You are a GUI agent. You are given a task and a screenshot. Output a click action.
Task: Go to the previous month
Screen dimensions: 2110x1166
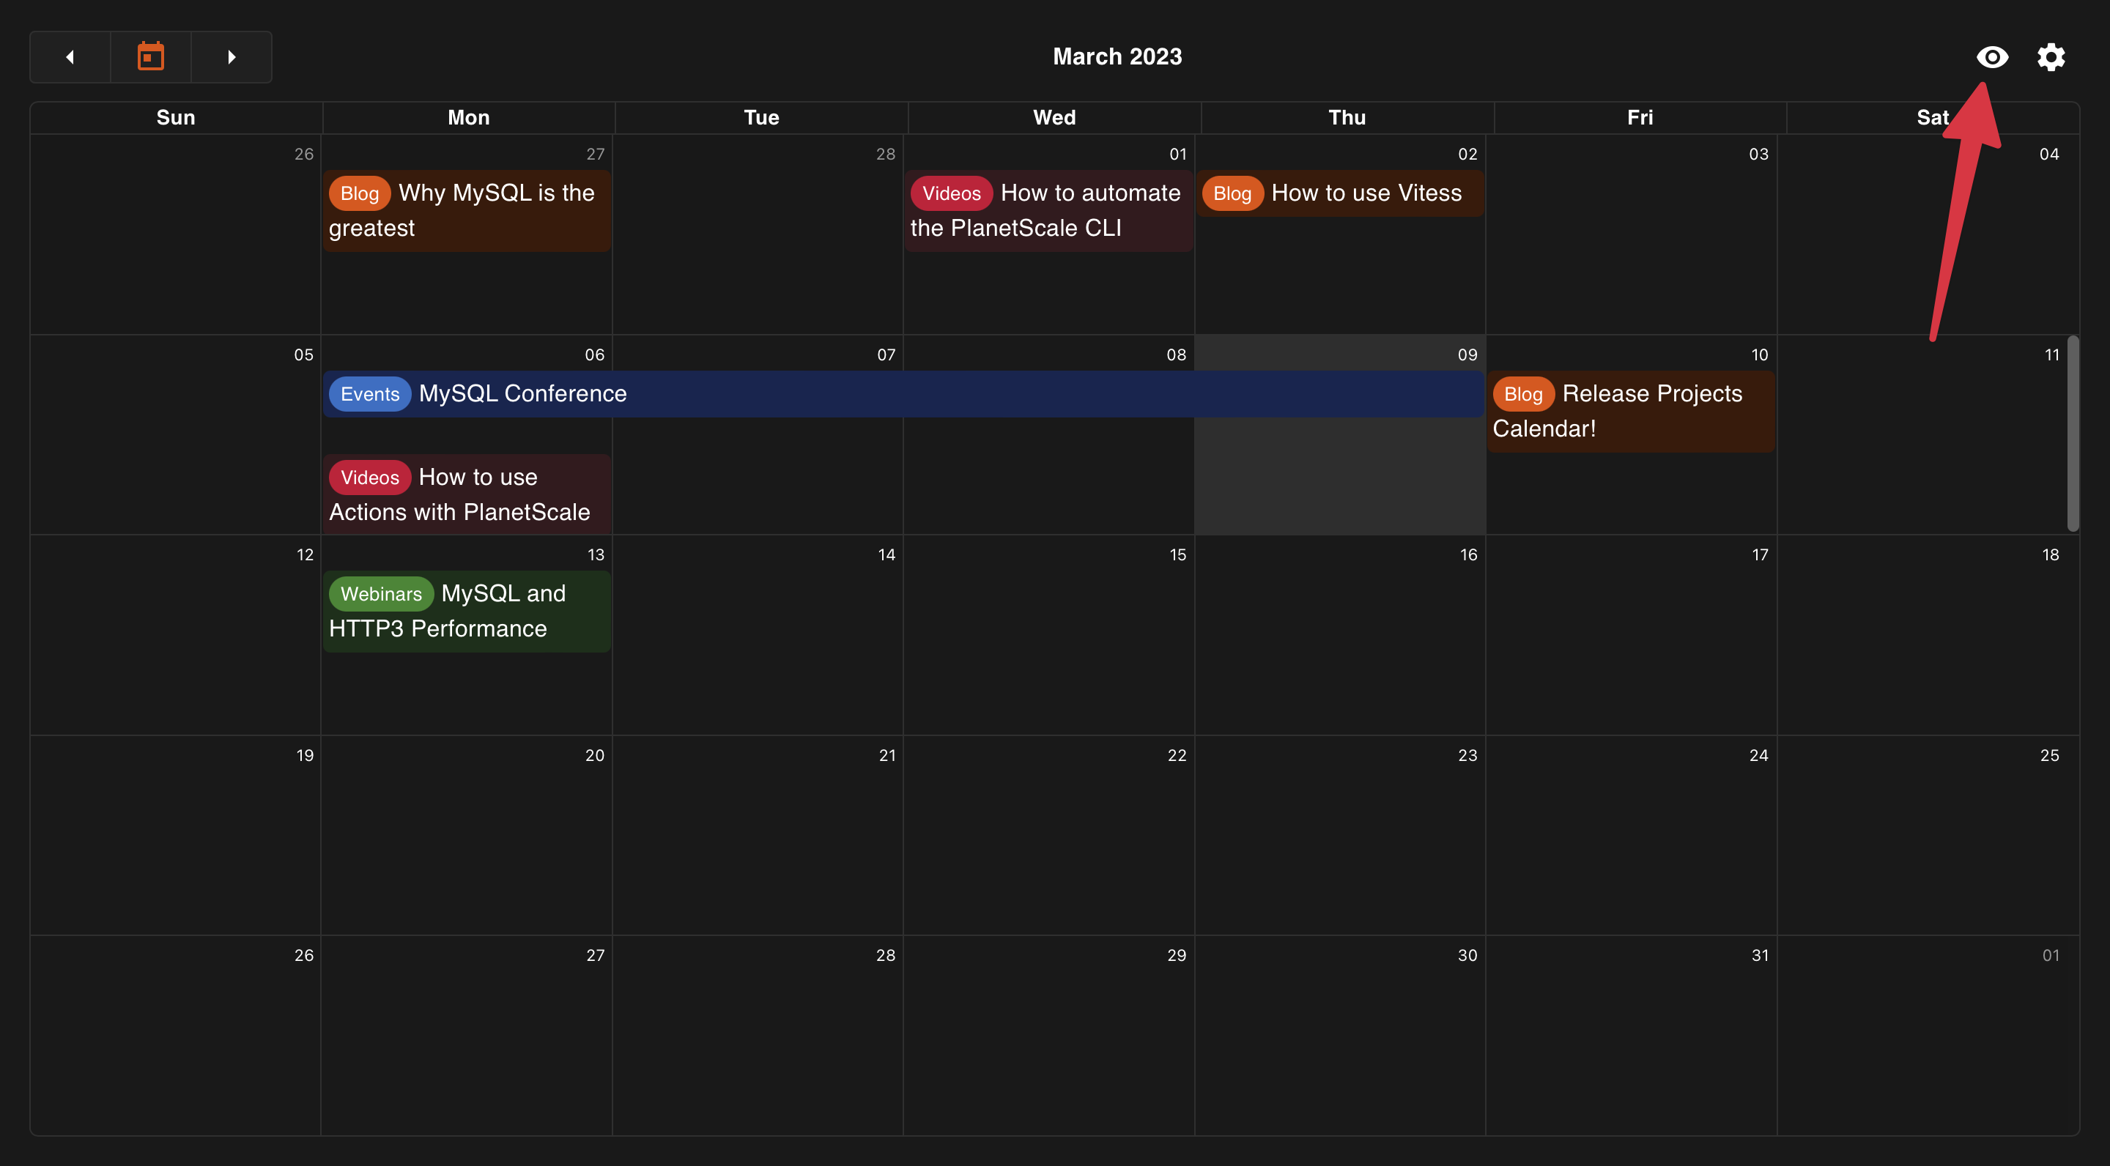click(70, 56)
